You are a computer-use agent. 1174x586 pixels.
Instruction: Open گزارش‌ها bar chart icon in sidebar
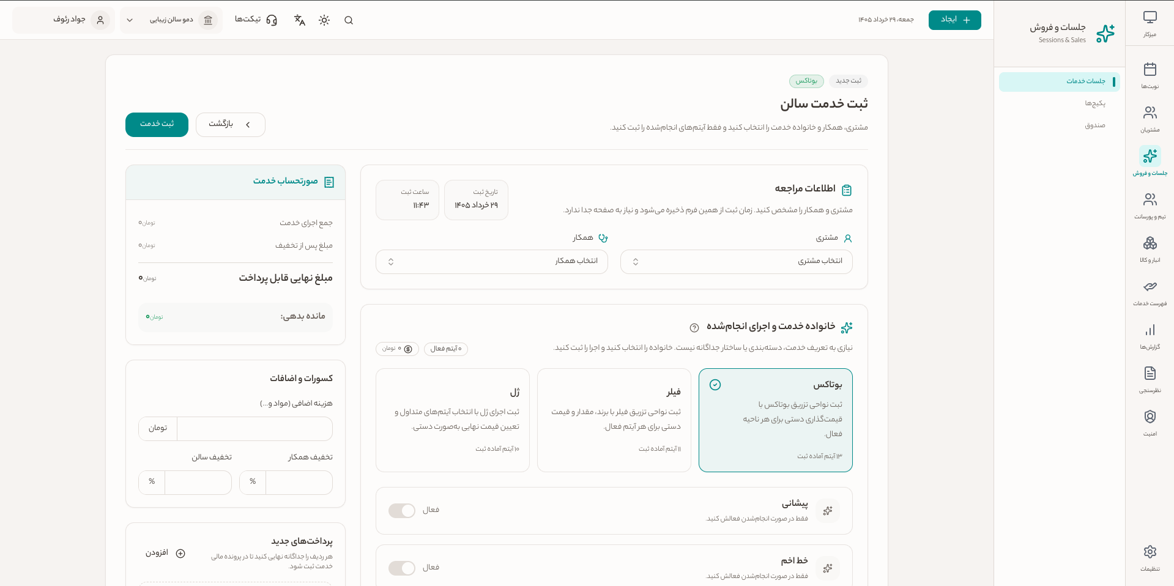[x=1150, y=330]
